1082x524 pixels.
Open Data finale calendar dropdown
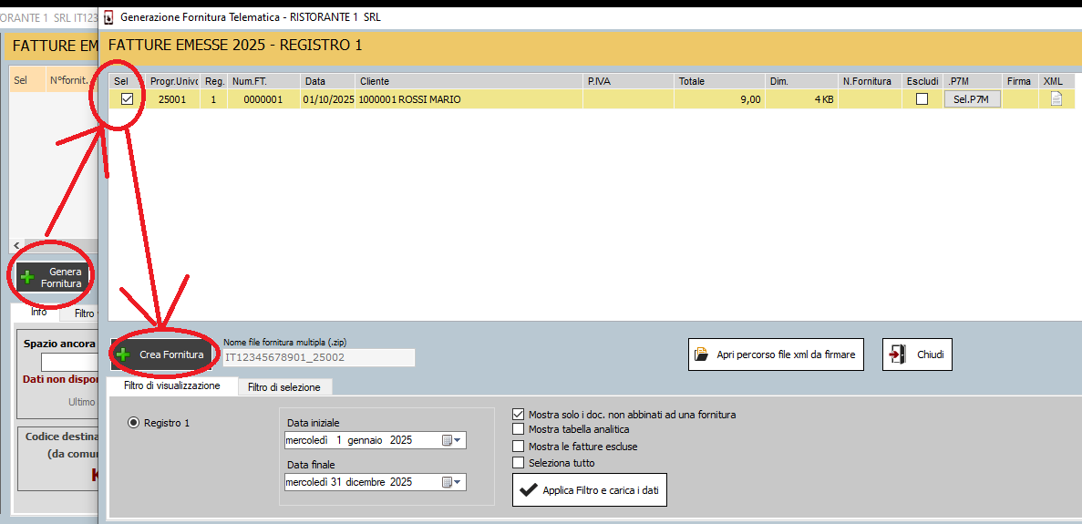pyautogui.click(x=452, y=482)
